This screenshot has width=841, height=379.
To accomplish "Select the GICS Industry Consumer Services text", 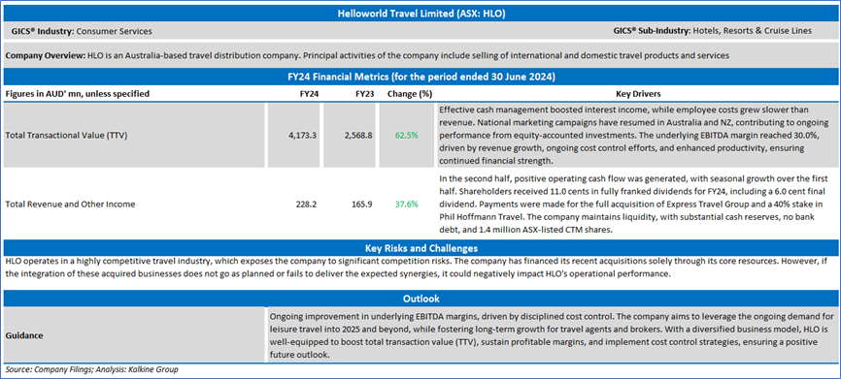I will [x=82, y=31].
